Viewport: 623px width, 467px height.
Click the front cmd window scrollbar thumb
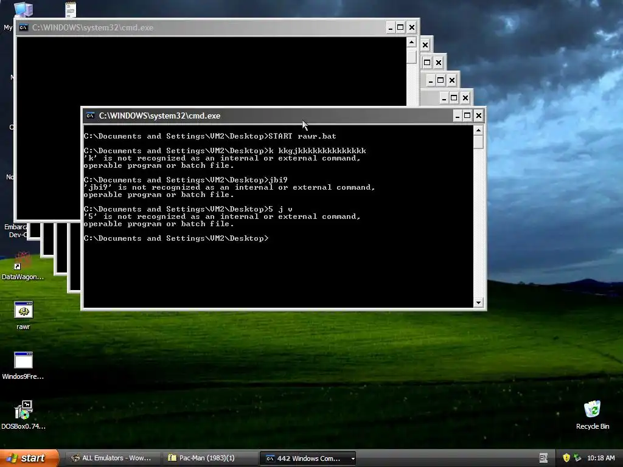(x=478, y=142)
